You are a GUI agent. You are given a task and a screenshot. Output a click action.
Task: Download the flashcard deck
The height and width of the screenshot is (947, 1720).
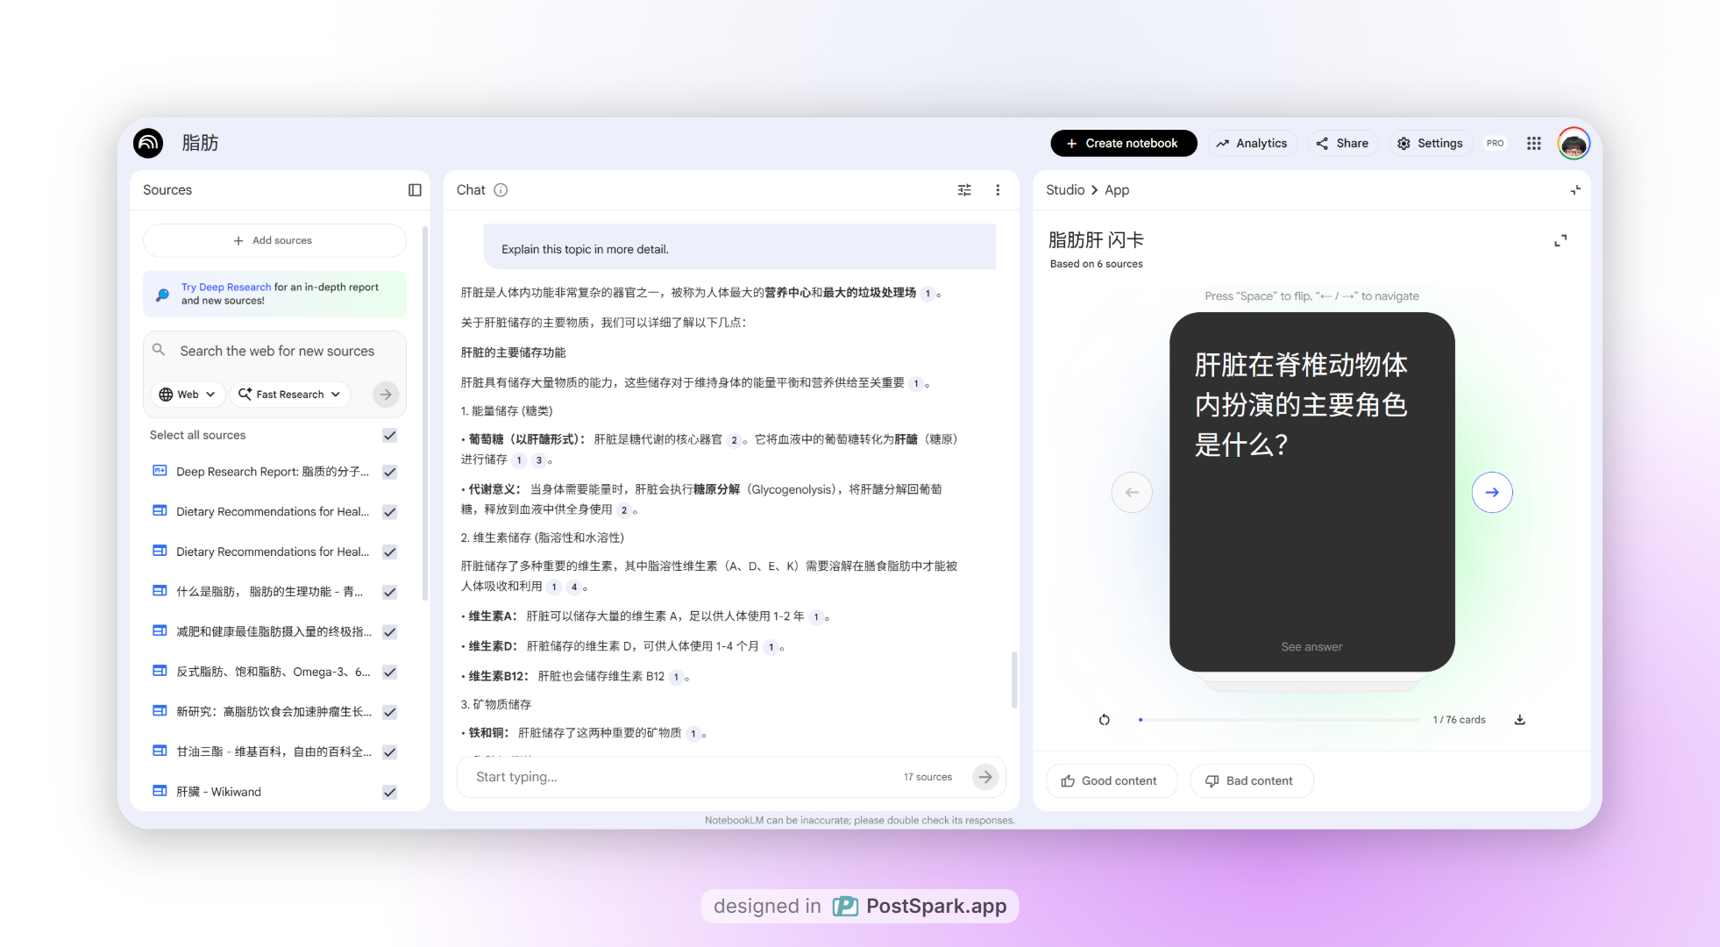click(1520, 720)
